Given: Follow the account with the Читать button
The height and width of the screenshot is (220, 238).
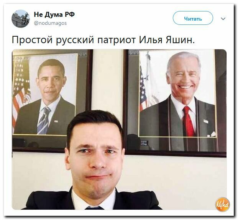Looking at the screenshot, I should [193, 18].
